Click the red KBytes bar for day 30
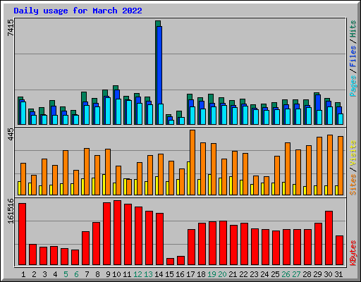Screen dimensions: 361x282 point(329,238)
